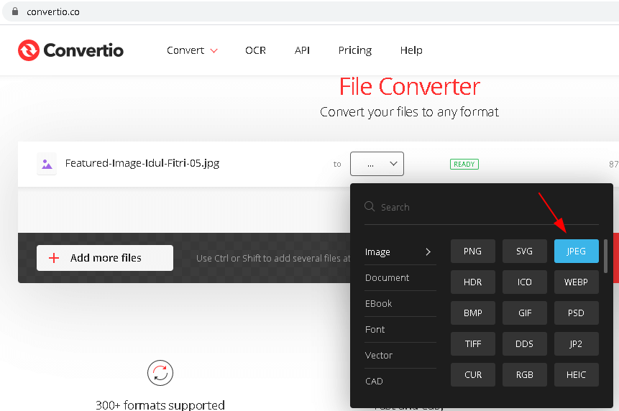Viewport: 619px width, 411px height.
Task: Select the EBook category
Action: tap(379, 303)
